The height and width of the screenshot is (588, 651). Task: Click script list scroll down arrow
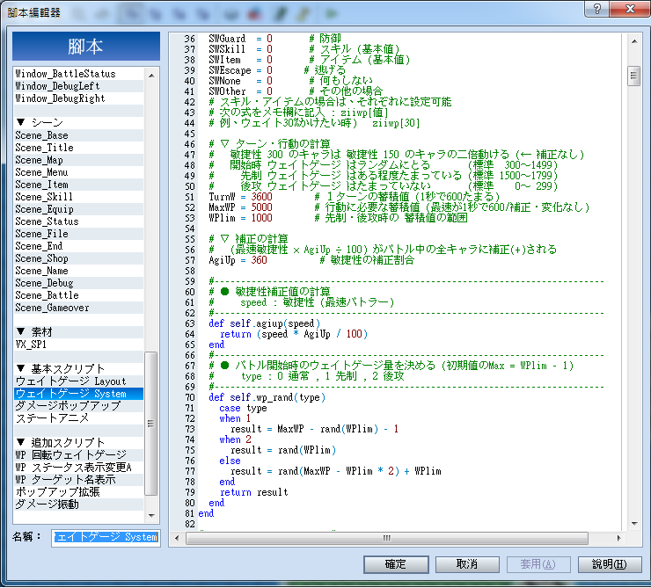[151, 515]
